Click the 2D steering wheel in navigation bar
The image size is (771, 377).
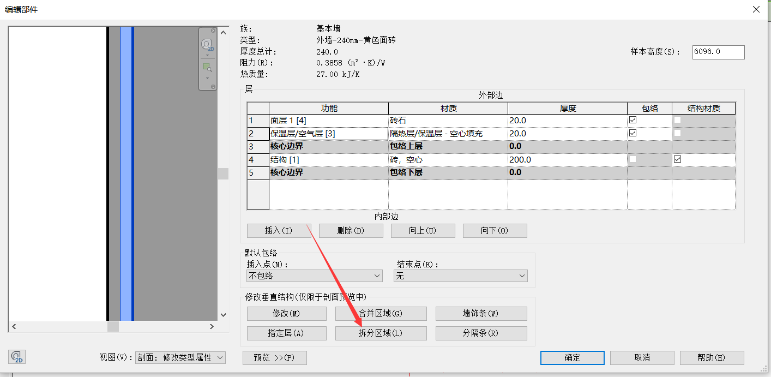coord(207,45)
